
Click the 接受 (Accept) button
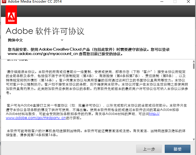[x=177, y=149]
